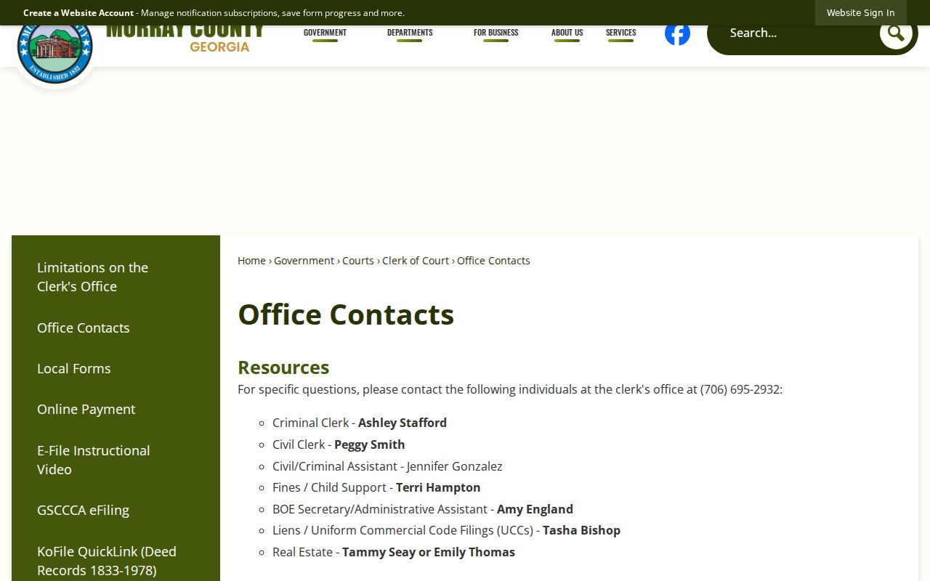Click the Civil Clerk Peggy Smith entry
This screenshot has height=581, width=930.
click(339, 444)
